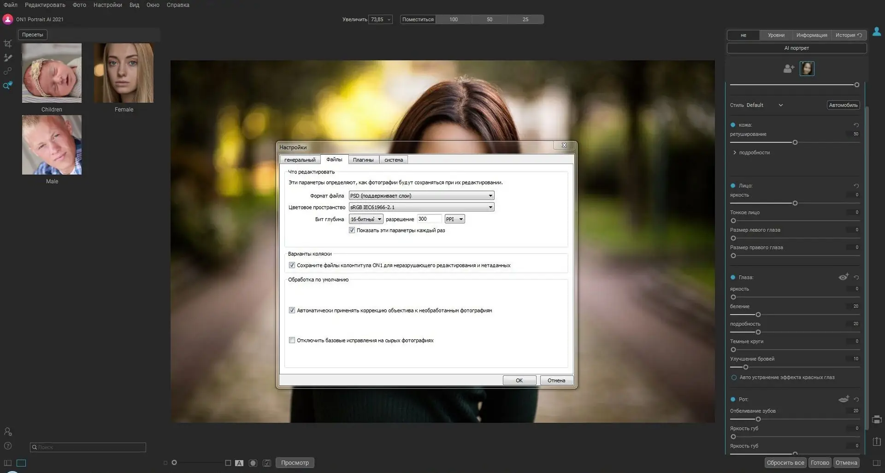Select the Children preset thumbnail

coord(52,73)
